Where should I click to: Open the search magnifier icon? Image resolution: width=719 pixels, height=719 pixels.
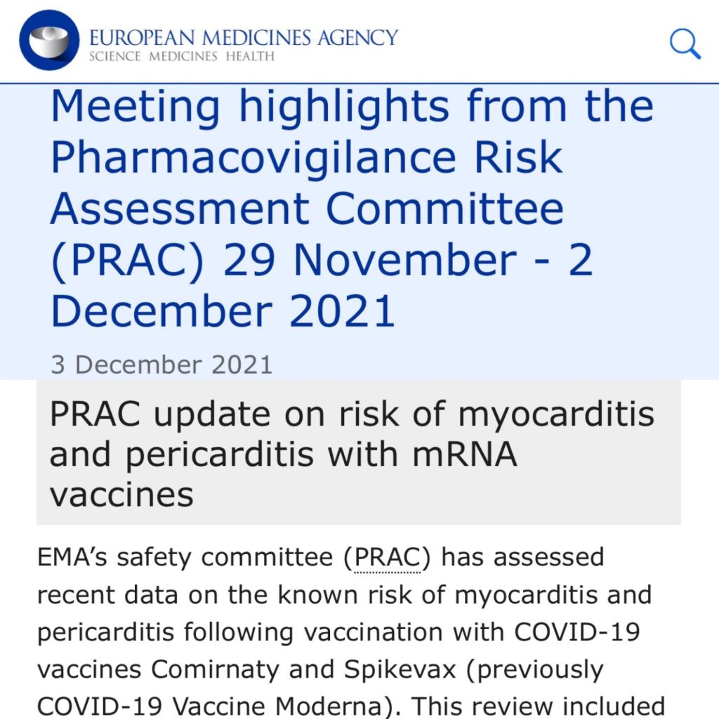pyautogui.click(x=685, y=44)
